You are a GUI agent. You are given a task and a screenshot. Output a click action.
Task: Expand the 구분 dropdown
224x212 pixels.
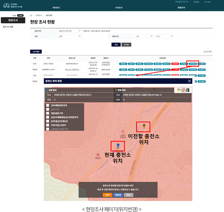[69, 36]
